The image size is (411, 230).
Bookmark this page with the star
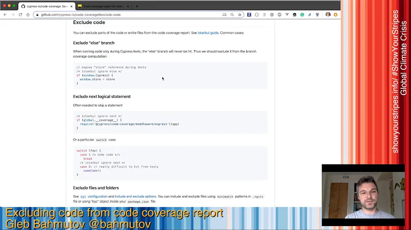click(240, 15)
